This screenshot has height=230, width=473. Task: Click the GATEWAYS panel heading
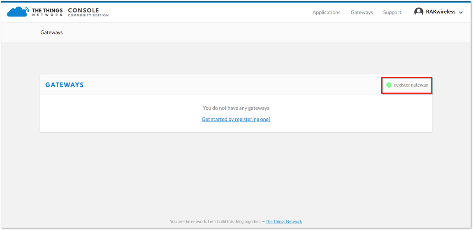(x=65, y=85)
